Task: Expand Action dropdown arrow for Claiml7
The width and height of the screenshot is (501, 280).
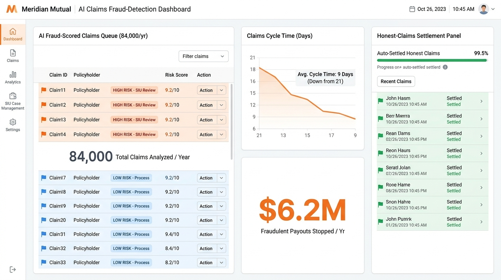Action: point(221,178)
